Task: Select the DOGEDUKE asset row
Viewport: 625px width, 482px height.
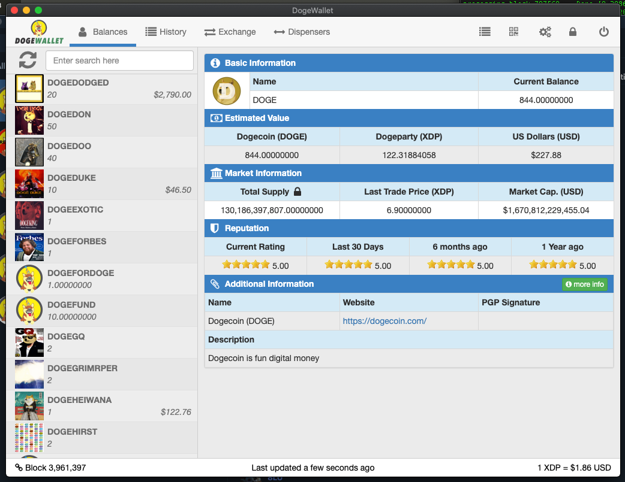Action: click(102, 184)
